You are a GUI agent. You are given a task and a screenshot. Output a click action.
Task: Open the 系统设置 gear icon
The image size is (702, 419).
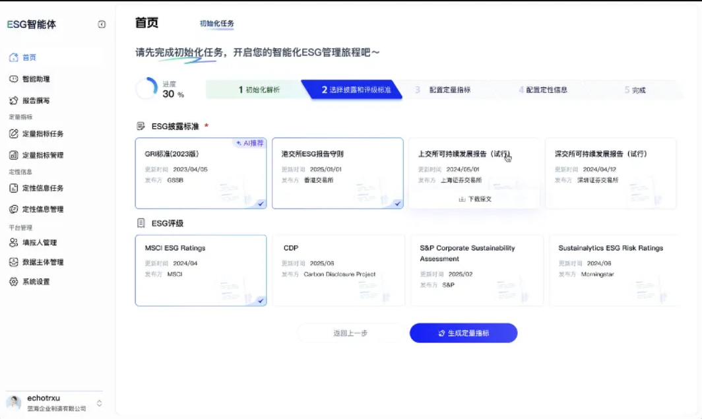click(13, 282)
